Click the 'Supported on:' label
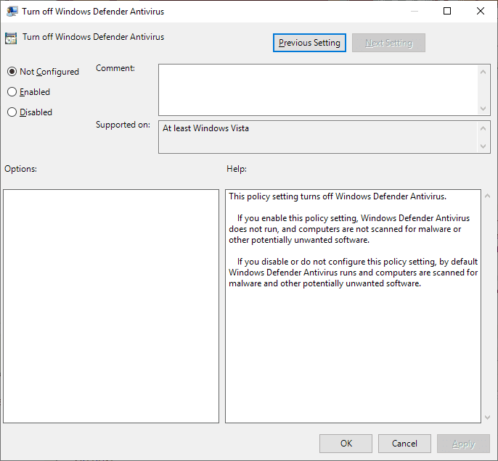498x461 pixels. point(123,125)
